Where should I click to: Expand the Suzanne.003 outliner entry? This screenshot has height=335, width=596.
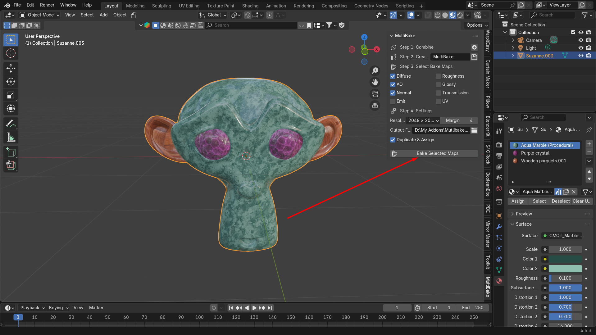[513, 56]
